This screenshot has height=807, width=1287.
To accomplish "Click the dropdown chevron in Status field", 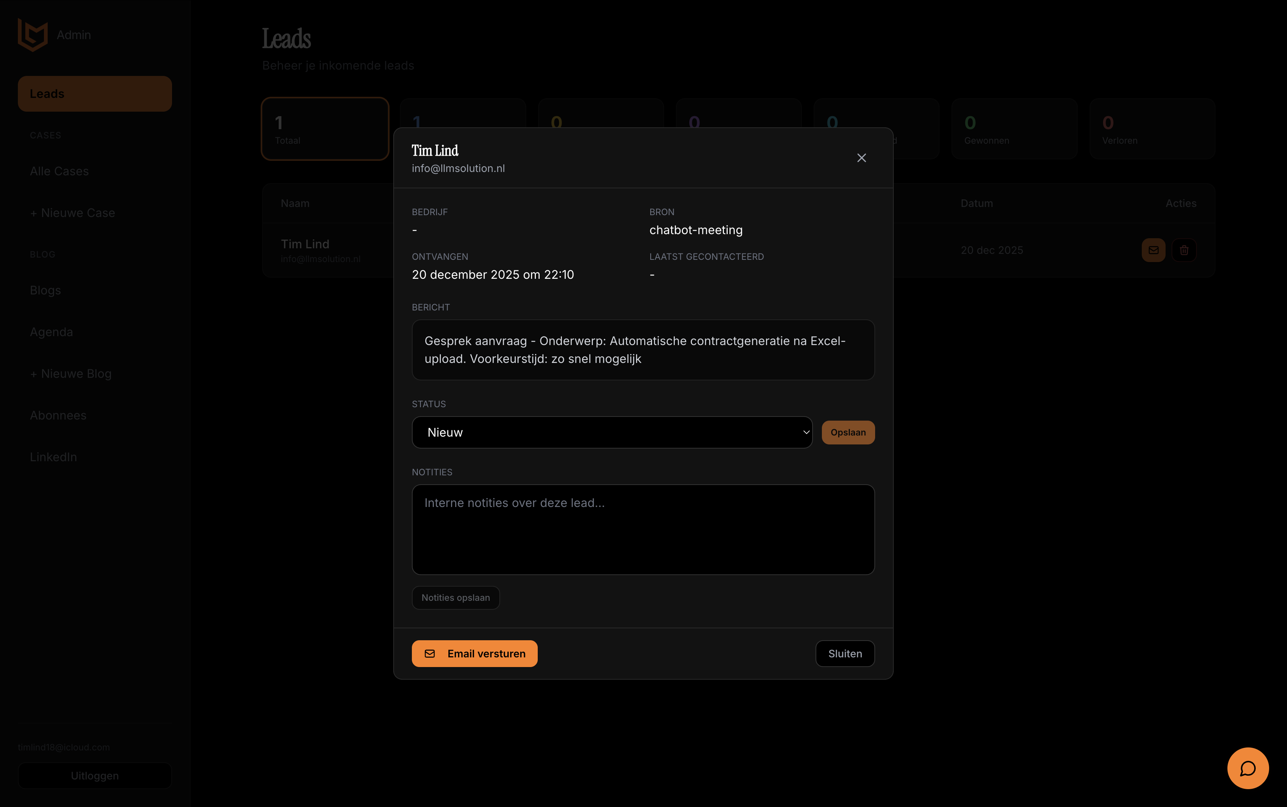I will (805, 432).
